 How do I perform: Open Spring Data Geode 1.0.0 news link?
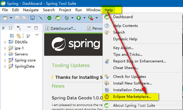[x=77, y=98]
